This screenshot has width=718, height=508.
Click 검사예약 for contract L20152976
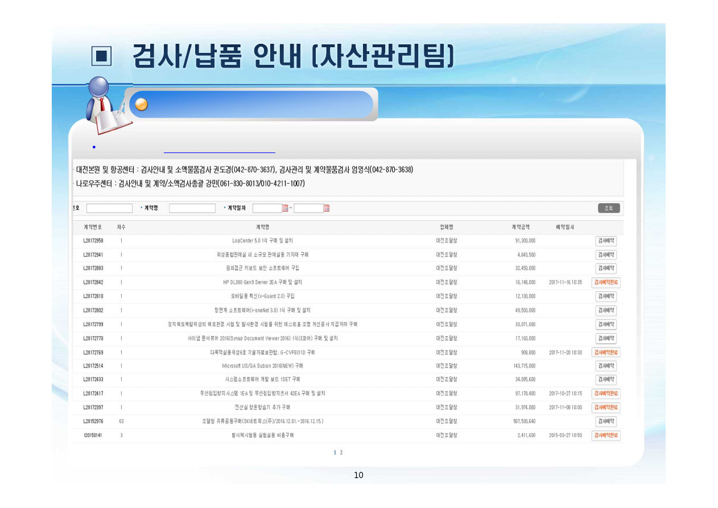(x=606, y=422)
